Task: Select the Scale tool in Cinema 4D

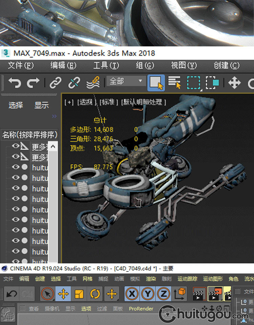Action: (x=79, y=294)
